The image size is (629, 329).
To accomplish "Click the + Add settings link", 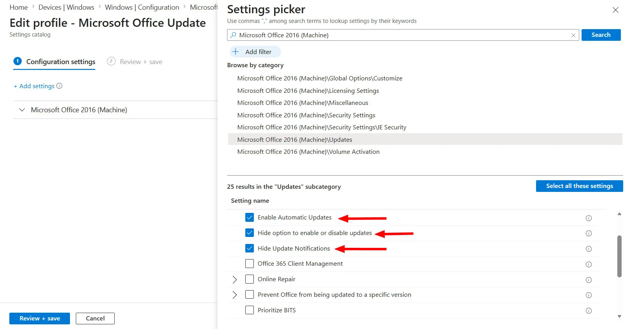I will [x=34, y=86].
